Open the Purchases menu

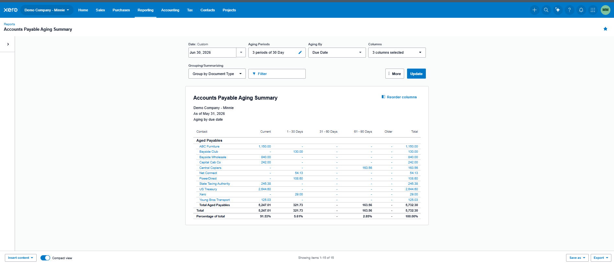pos(121,10)
